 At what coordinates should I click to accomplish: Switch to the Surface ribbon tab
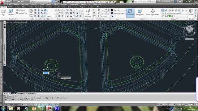click(17, 7)
